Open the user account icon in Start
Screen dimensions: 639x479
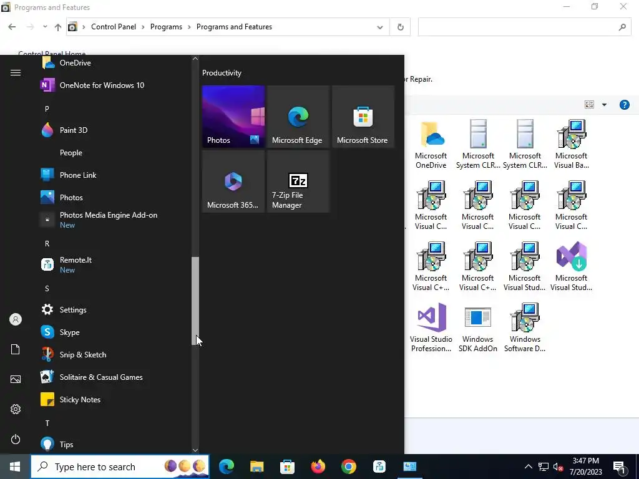tap(16, 319)
